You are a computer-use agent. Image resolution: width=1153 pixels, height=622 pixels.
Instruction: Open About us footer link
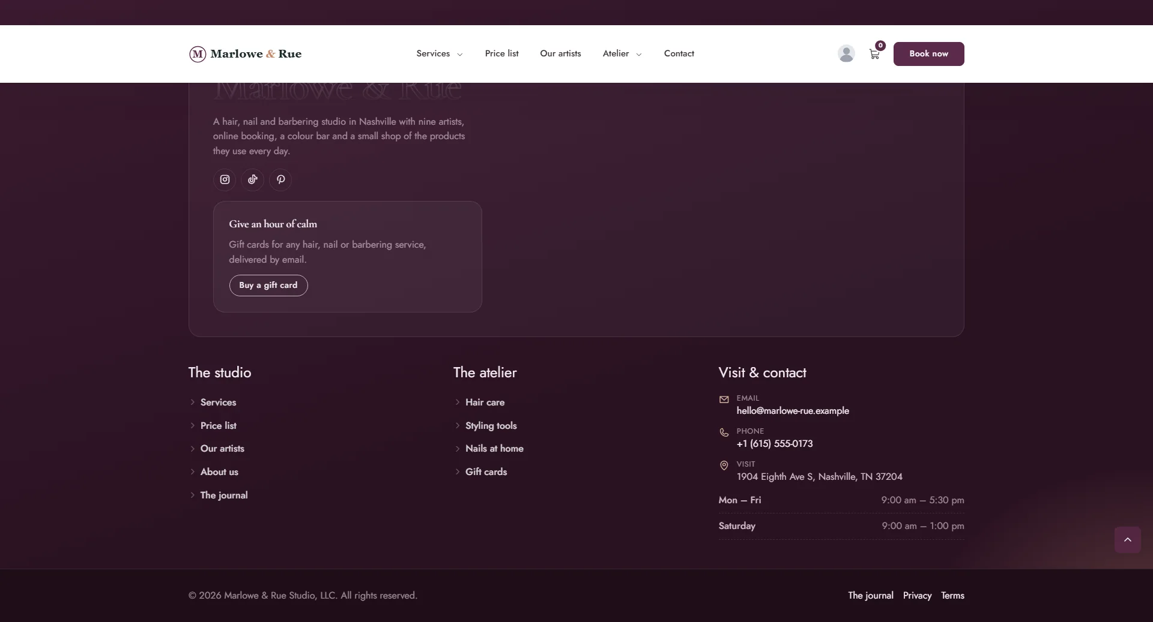[x=219, y=472]
